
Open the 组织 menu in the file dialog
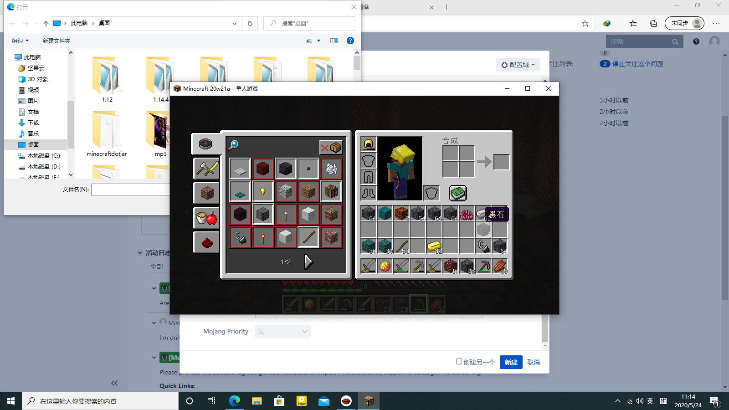20,41
